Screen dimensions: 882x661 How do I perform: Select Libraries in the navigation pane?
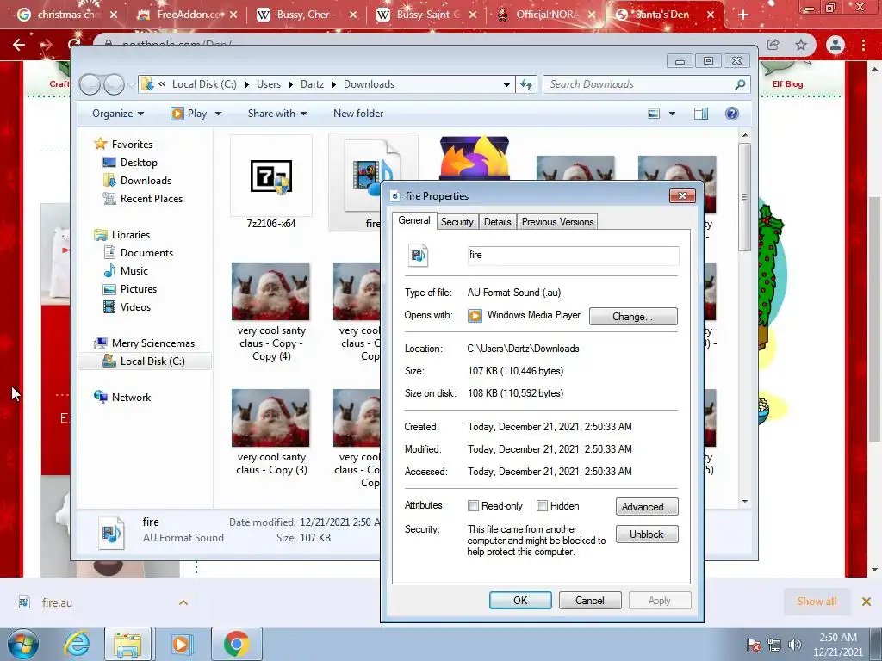[131, 235]
